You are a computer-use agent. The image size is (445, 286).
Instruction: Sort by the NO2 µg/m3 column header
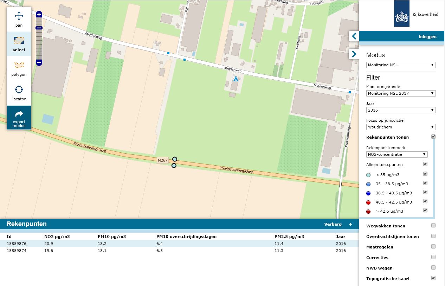coord(57,237)
